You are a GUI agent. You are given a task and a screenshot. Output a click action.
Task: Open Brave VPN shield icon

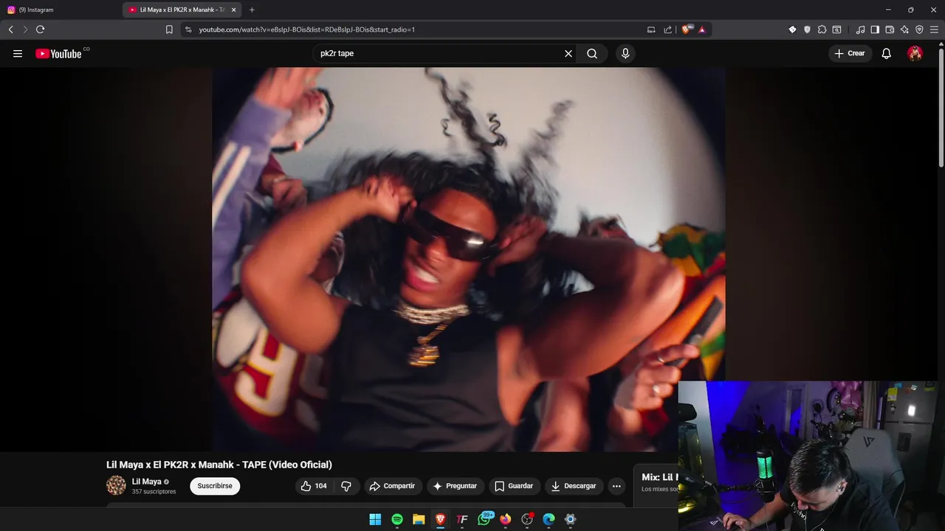click(919, 29)
